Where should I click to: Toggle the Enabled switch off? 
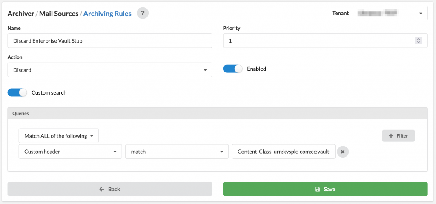pos(233,69)
